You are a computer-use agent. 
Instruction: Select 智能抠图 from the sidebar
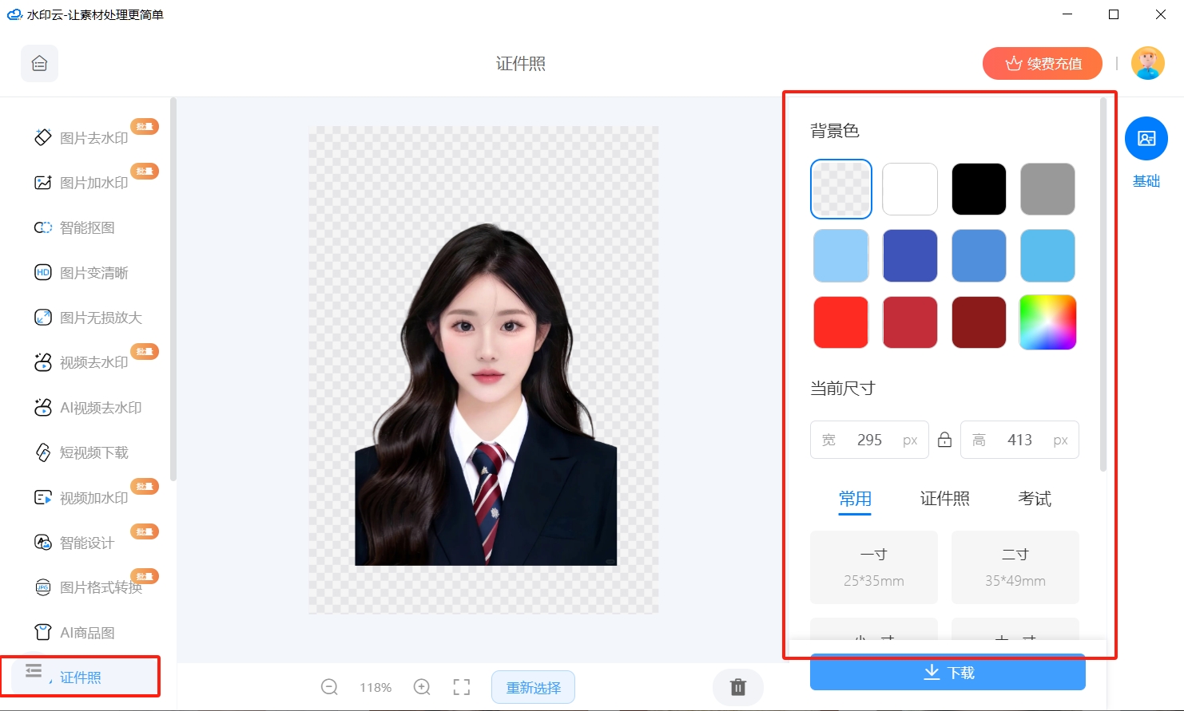(75, 227)
